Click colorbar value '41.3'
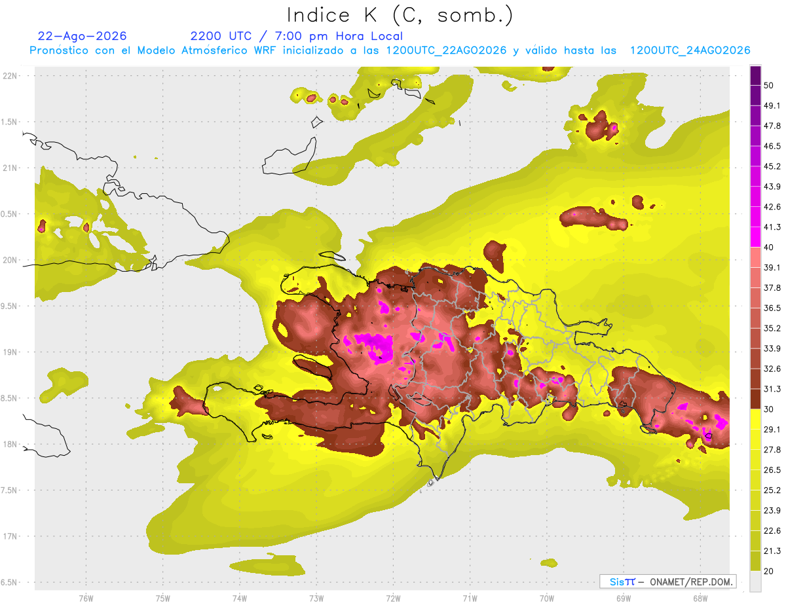Viewport: 786px width, 607px height. [x=772, y=227]
